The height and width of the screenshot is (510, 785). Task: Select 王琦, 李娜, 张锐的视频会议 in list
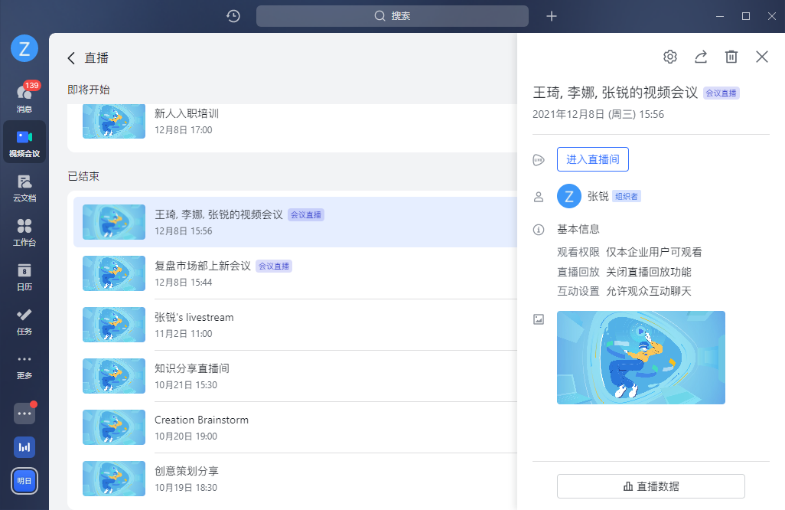(295, 222)
